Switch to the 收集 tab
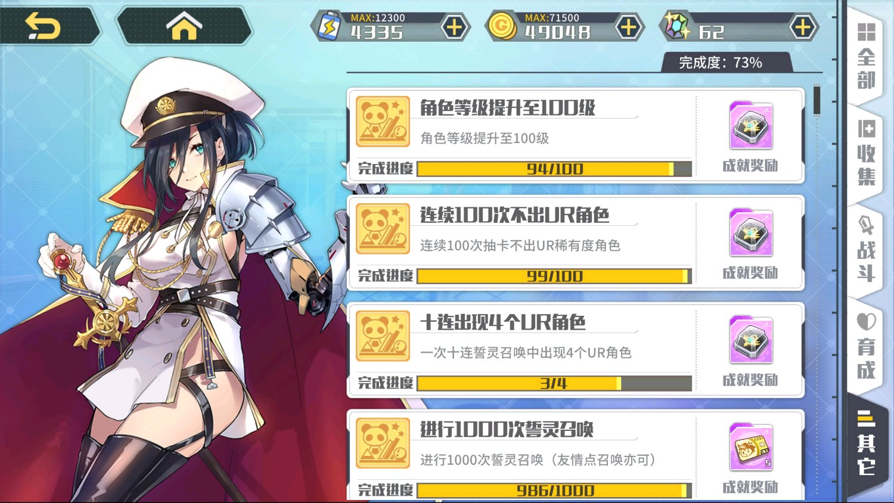Screen dimensions: 894x503 (x=866, y=153)
